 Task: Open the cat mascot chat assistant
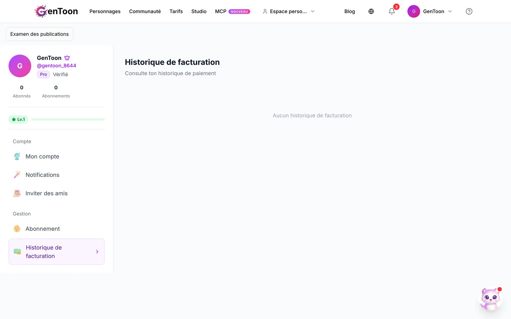pyautogui.click(x=491, y=299)
